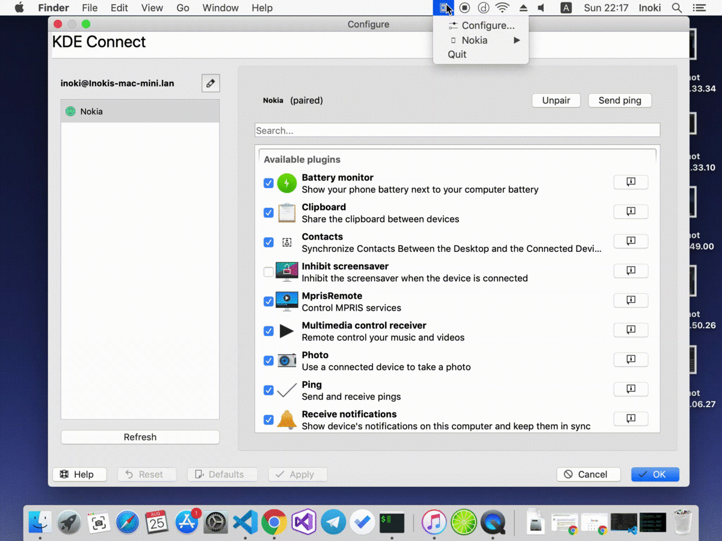Open the Go menu in menu bar

(183, 8)
